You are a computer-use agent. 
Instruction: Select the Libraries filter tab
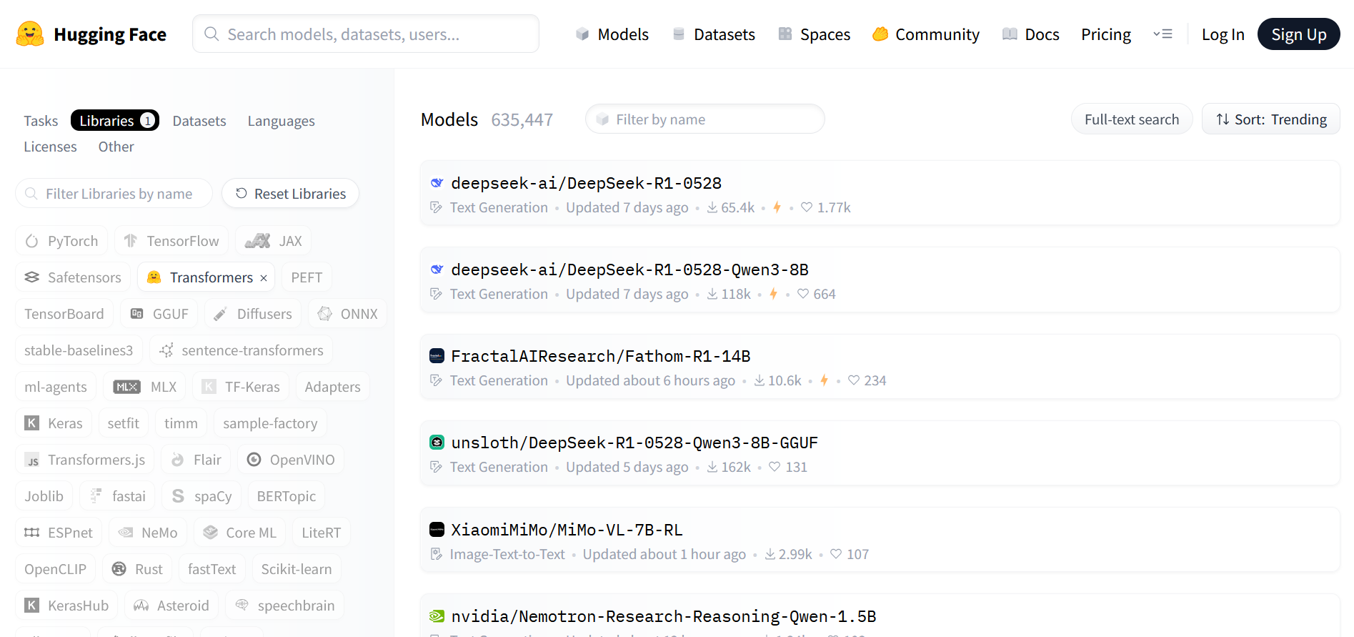(115, 120)
